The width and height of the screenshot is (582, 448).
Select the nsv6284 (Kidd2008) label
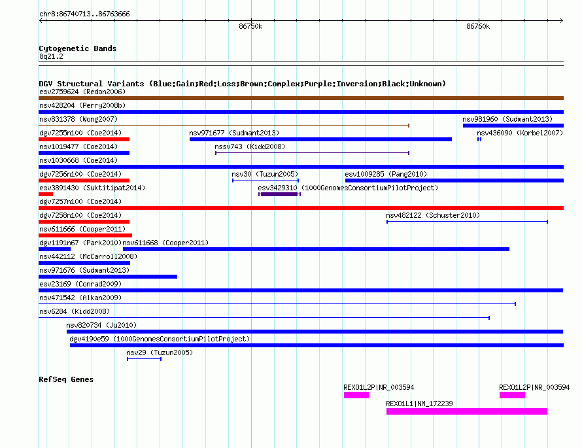pyautogui.click(x=75, y=311)
